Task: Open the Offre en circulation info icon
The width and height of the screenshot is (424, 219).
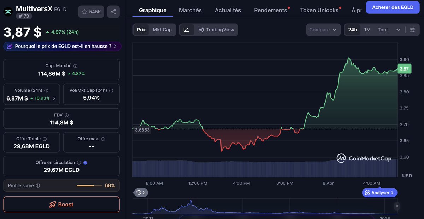Action: pos(79,163)
